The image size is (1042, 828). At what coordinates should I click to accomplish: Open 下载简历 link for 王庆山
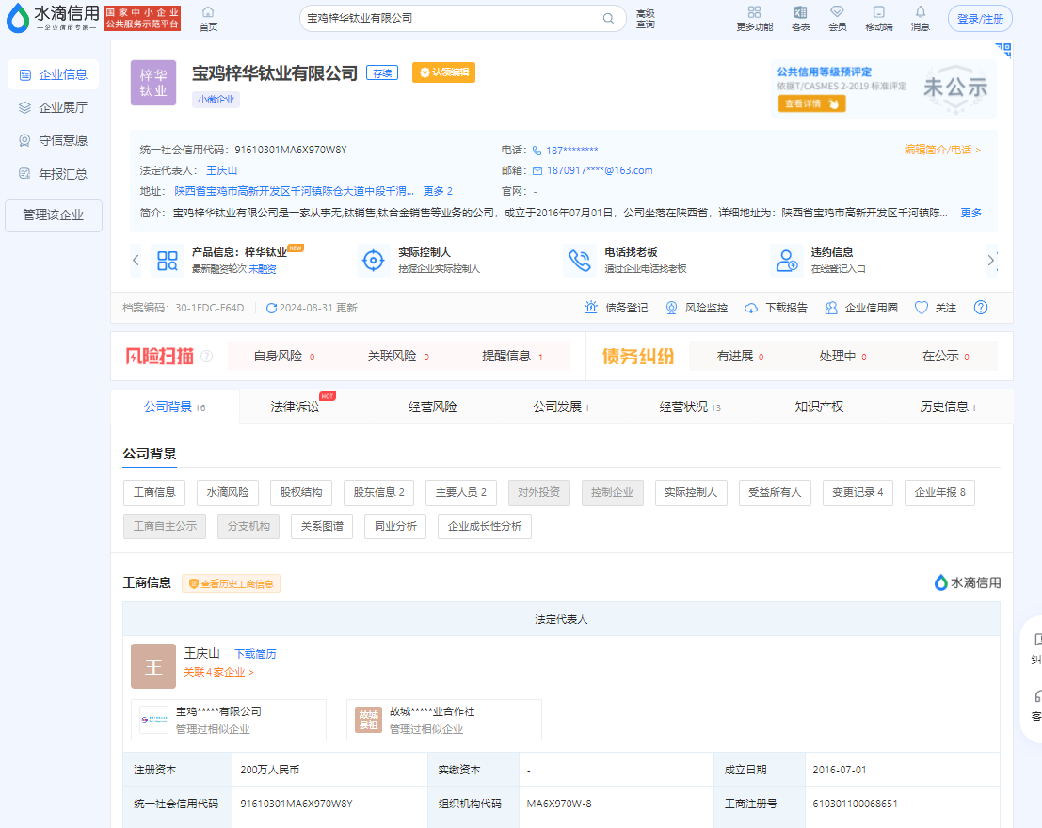(255, 654)
